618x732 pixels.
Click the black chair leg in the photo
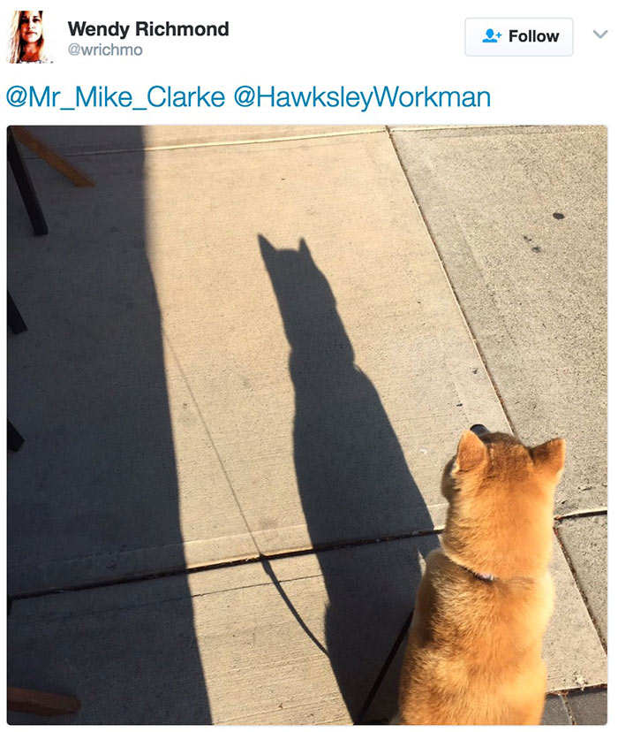(27, 185)
